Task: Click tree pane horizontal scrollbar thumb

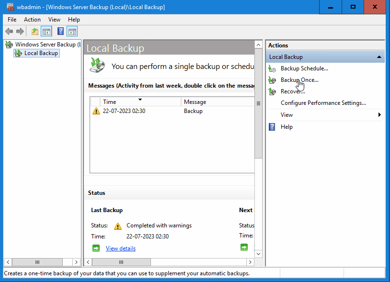Action: pos(37,262)
